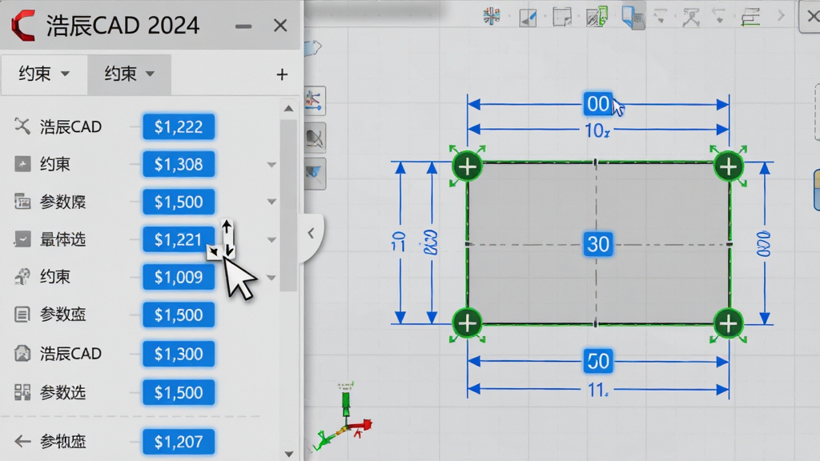Click the 参数屪 row label

pyautogui.click(x=62, y=202)
